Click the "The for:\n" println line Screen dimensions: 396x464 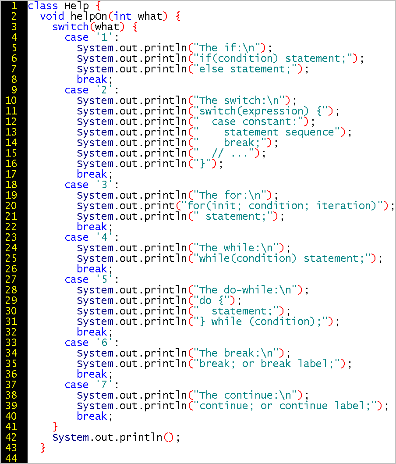coord(177,195)
